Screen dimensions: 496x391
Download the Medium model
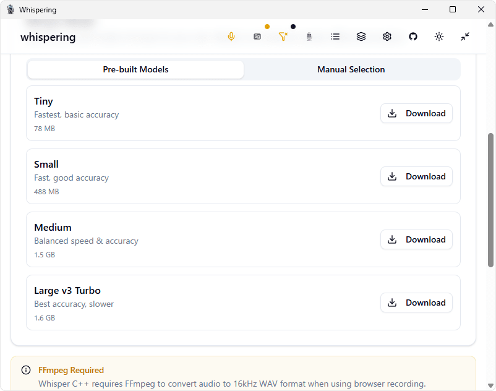[416, 239]
